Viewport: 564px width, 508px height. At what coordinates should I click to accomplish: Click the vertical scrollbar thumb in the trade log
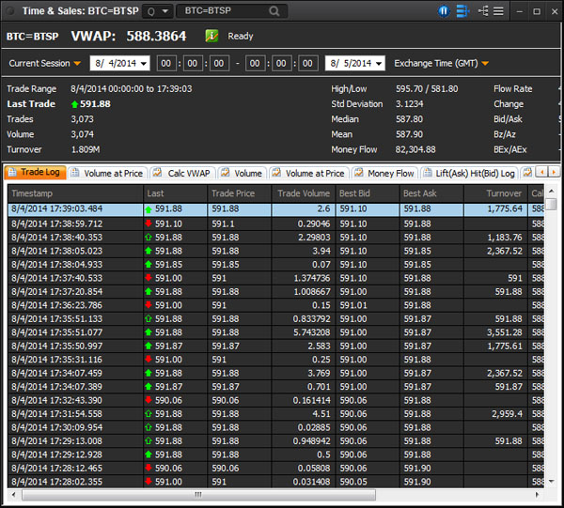[551, 204]
